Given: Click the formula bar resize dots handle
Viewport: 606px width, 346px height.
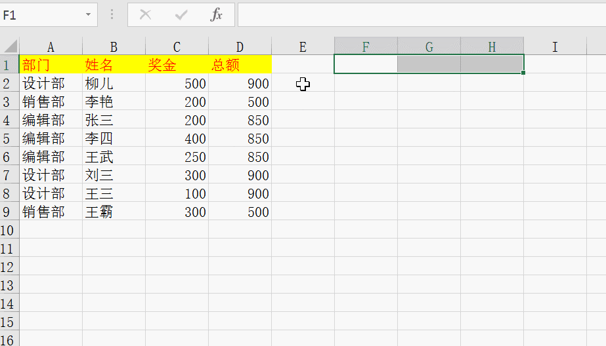Looking at the screenshot, I should coord(112,14).
